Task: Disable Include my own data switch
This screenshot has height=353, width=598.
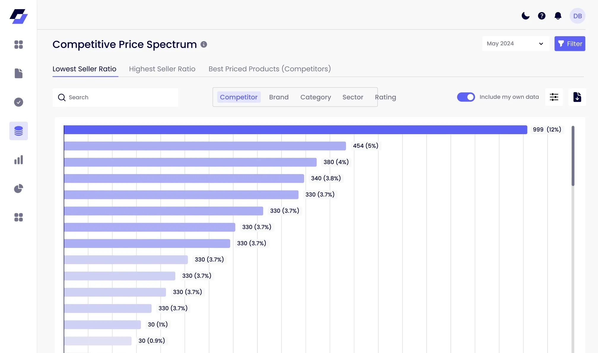Action: [x=466, y=97]
